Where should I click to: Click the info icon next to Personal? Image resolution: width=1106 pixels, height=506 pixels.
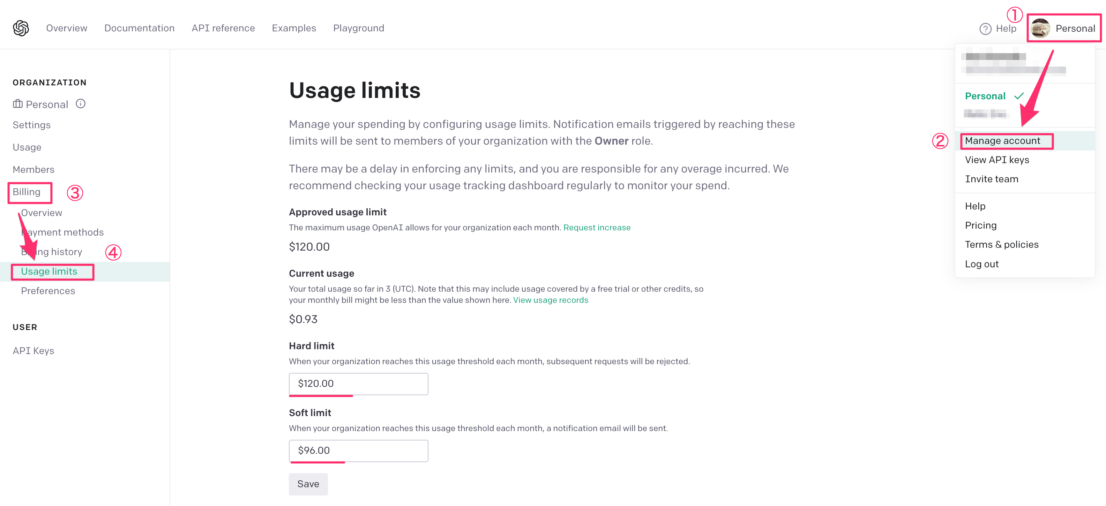(x=81, y=104)
